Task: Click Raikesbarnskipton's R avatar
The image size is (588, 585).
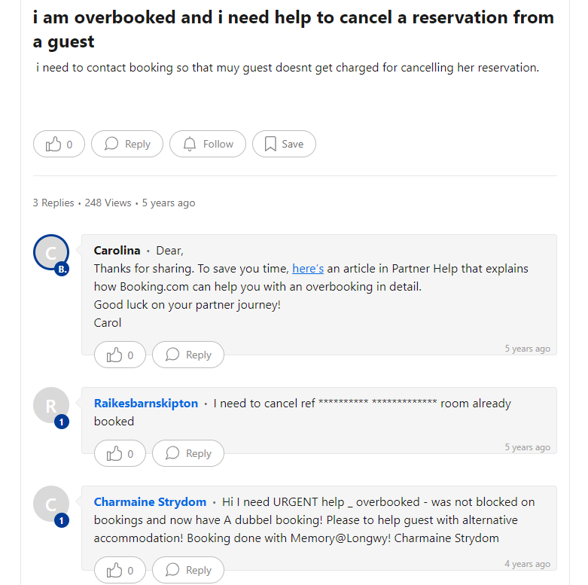Action: coord(50,406)
